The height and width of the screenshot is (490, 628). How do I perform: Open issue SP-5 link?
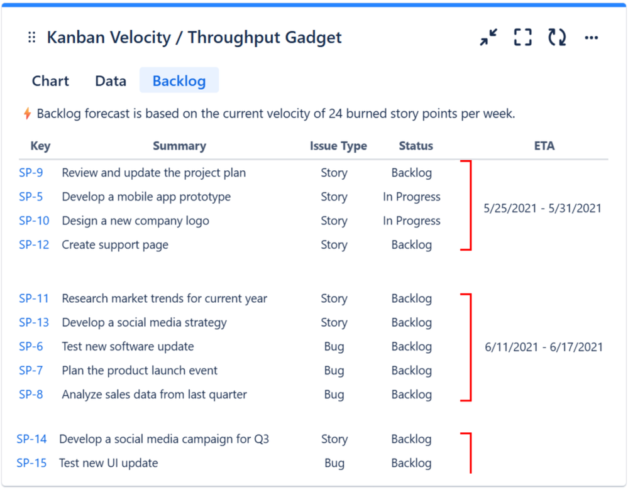31,197
